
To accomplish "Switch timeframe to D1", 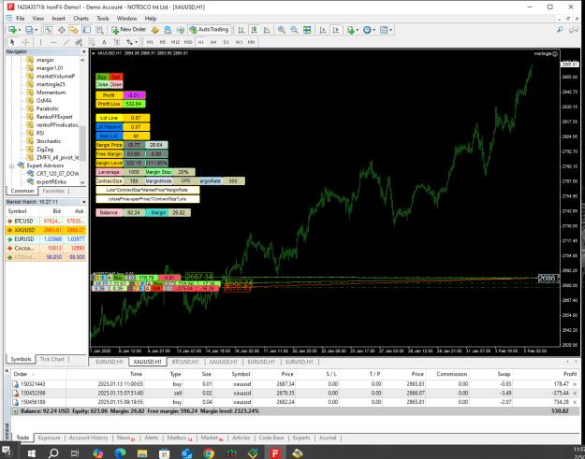I will click(227, 42).
